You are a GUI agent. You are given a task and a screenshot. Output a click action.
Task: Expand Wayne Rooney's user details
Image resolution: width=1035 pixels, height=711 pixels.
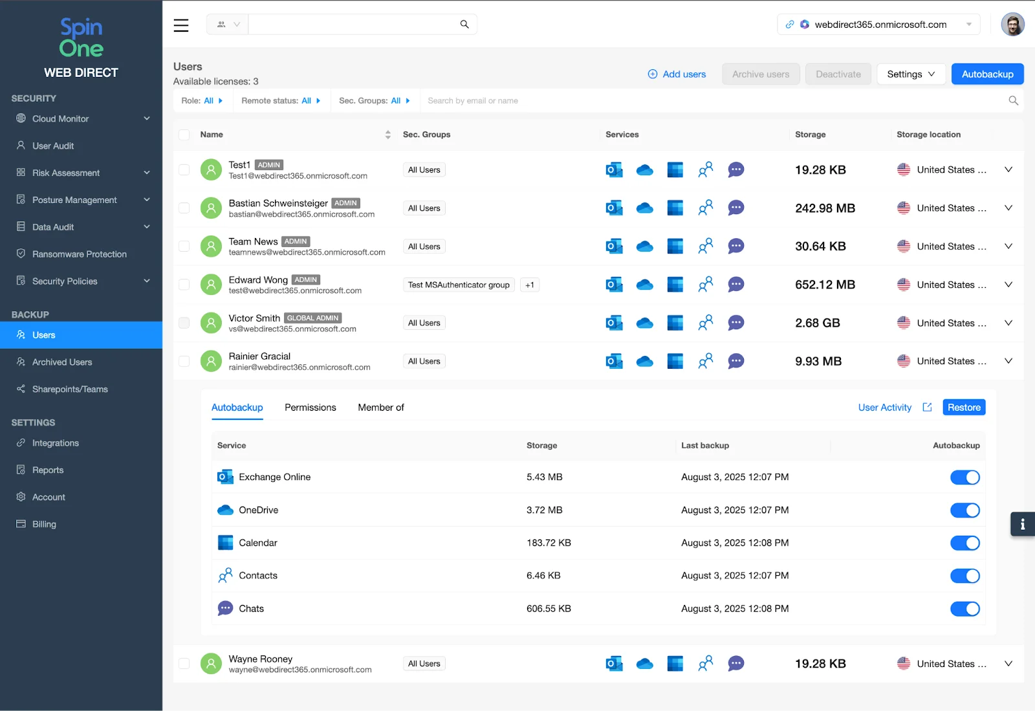coord(1008,663)
